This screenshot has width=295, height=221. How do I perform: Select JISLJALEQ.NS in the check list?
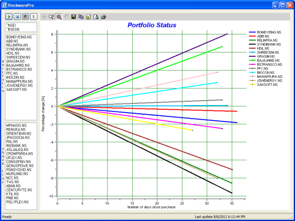click(x=17, y=149)
